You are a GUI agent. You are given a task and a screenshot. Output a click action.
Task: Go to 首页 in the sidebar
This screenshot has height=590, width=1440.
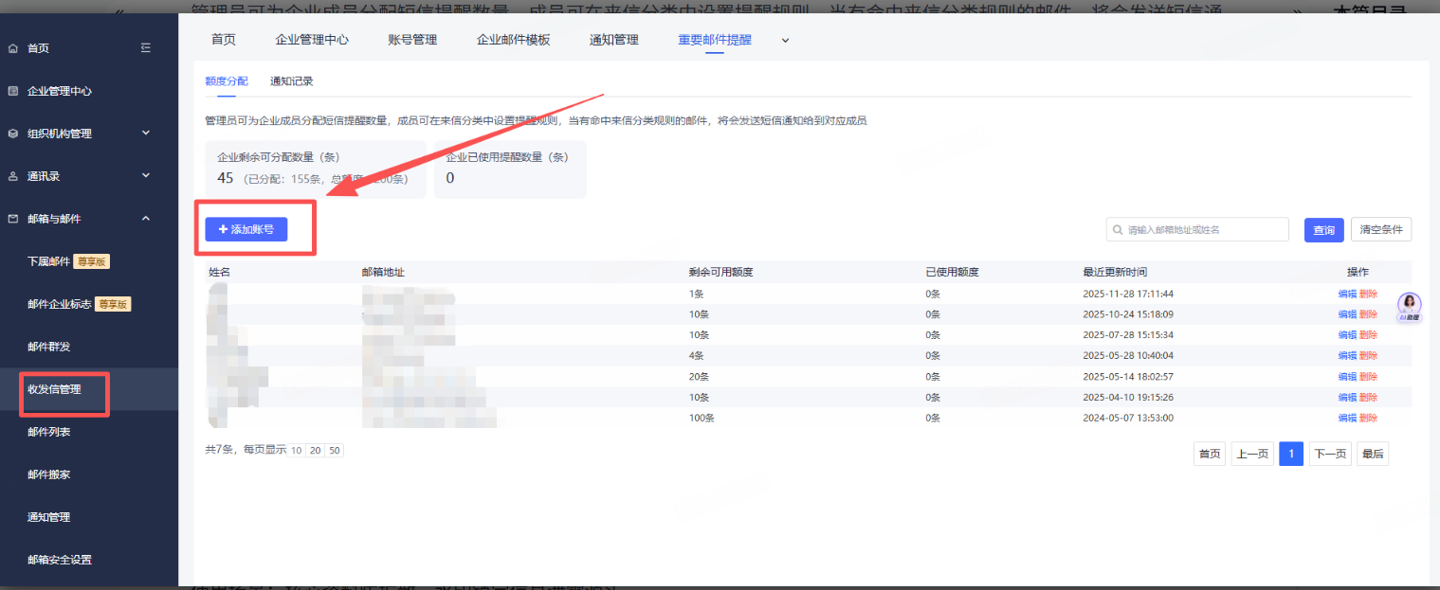[x=39, y=48]
